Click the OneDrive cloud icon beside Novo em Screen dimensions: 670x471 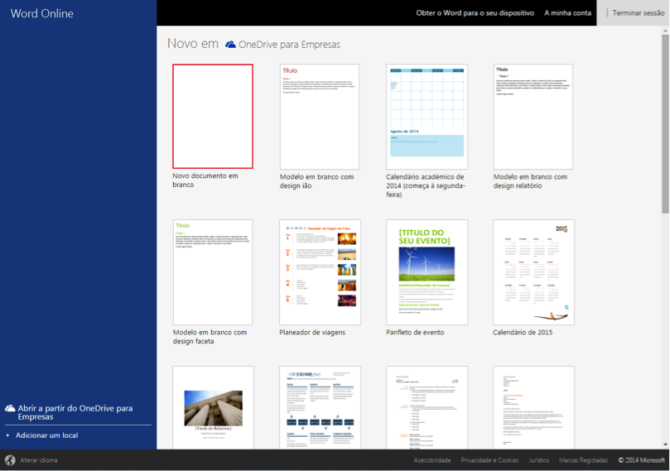pyautogui.click(x=230, y=45)
